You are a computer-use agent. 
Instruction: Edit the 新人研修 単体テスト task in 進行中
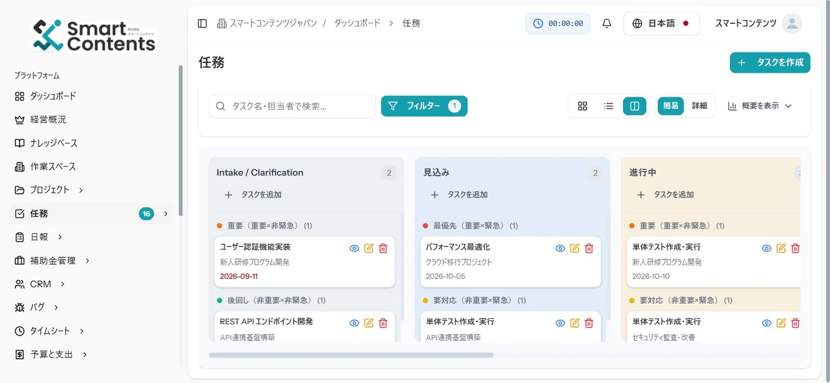pyautogui.click(x=781, y=248)
